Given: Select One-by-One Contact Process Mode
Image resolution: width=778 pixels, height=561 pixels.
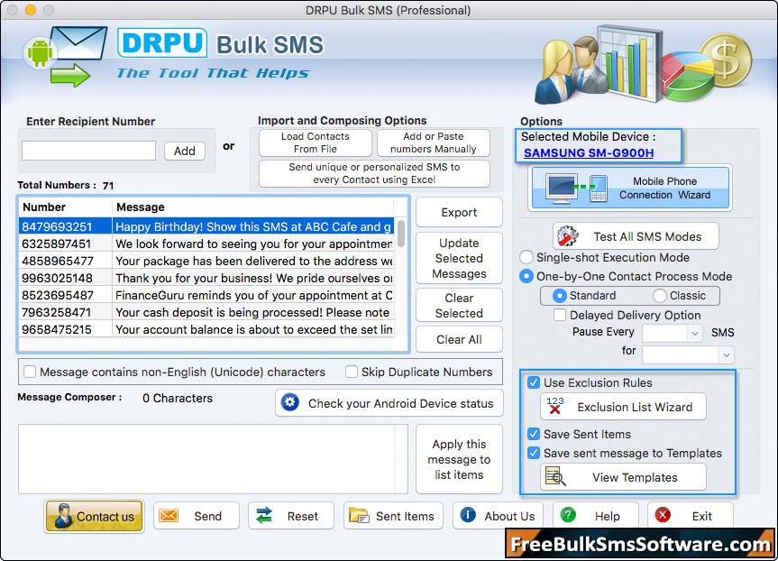Looking at the screenshot, I should point(526,276).
